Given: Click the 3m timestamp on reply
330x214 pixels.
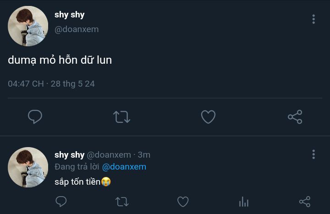Looking at the screenshot, I should [144, 155].
